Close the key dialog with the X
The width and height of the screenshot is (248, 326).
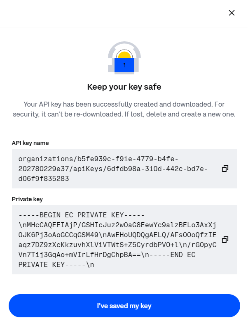point(232,13)
